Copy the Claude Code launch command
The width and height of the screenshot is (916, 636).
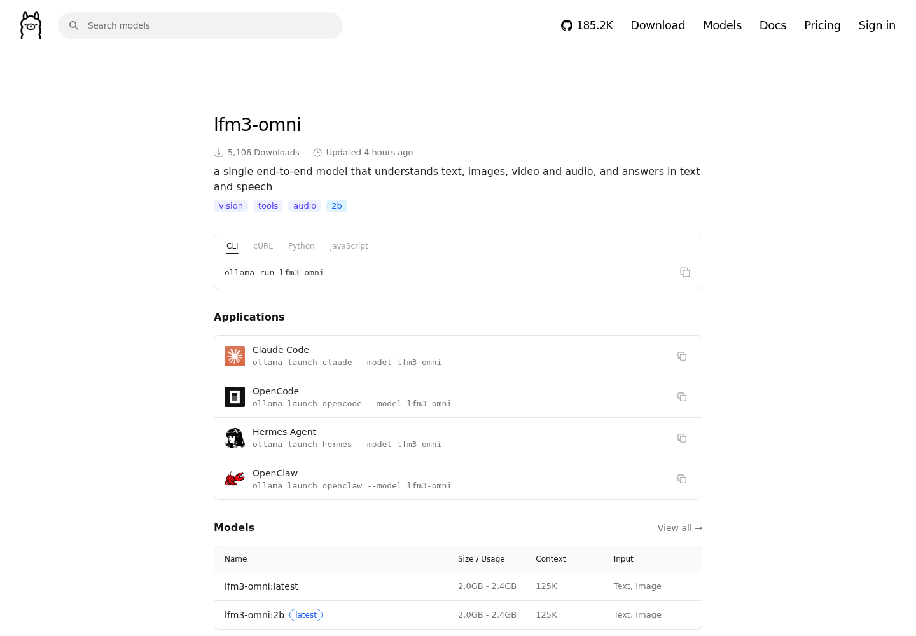tap(682, 356)
